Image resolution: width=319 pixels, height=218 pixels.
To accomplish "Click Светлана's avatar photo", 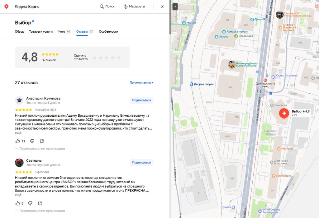I will [19, 163].
